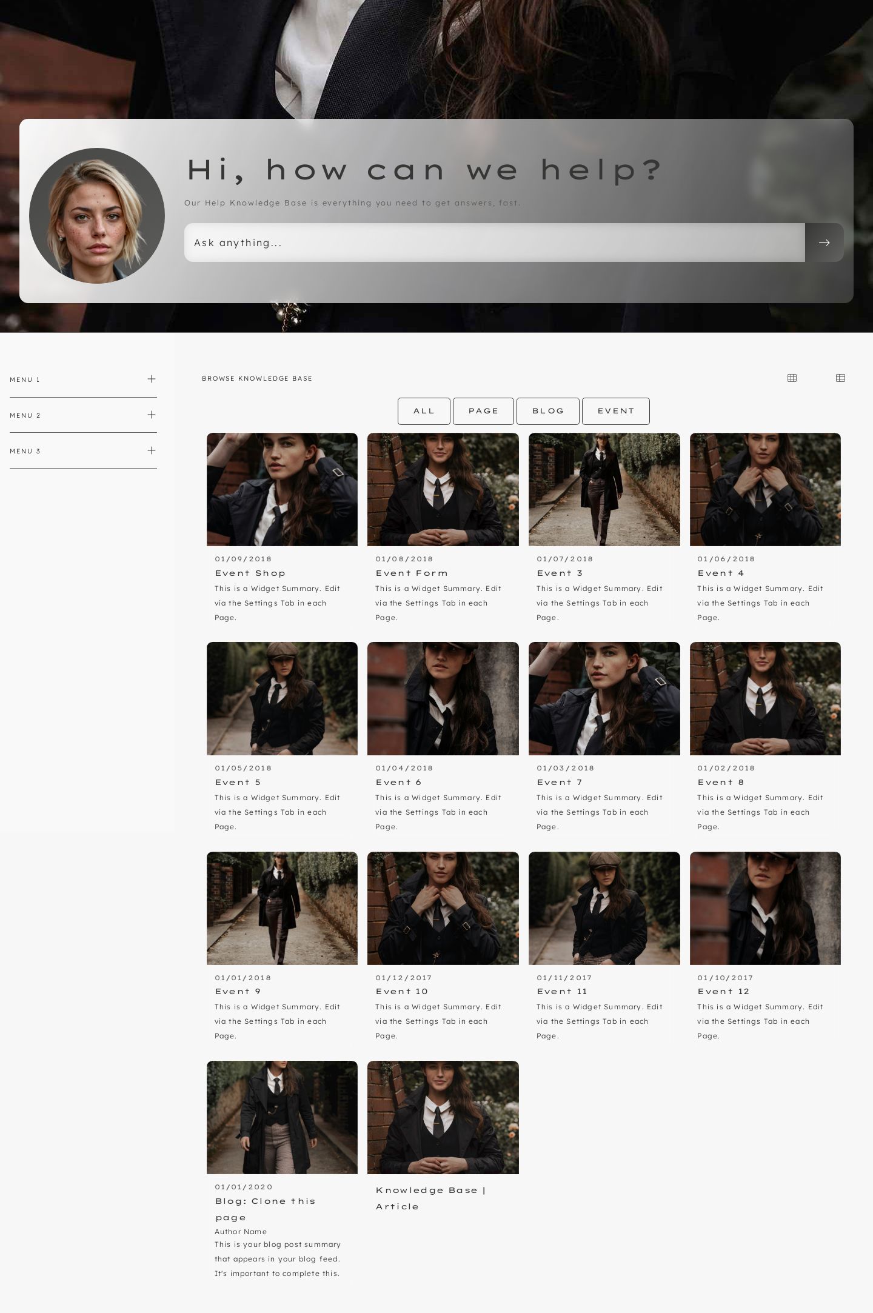873x1313 pixels.
Task: Expand Menu 1 with plus icon
Action: (152, 379)
